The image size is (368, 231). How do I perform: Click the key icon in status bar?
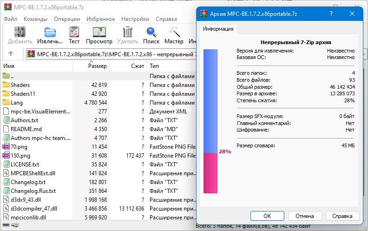[x=15, y=225]
